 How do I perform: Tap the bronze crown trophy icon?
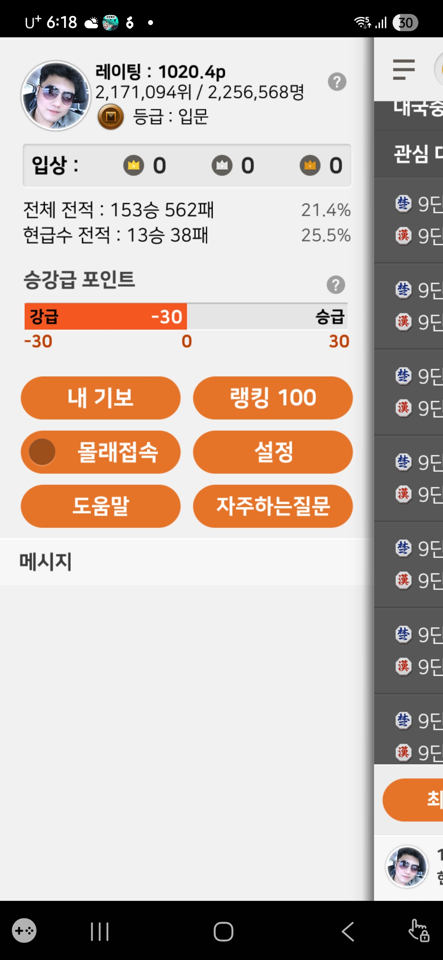click(x=310, y=166)
